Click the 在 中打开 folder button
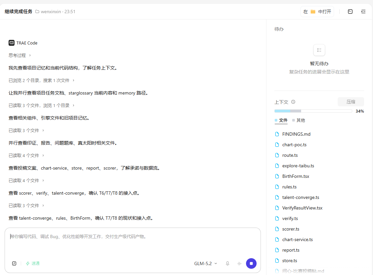 tap(317, 12)
